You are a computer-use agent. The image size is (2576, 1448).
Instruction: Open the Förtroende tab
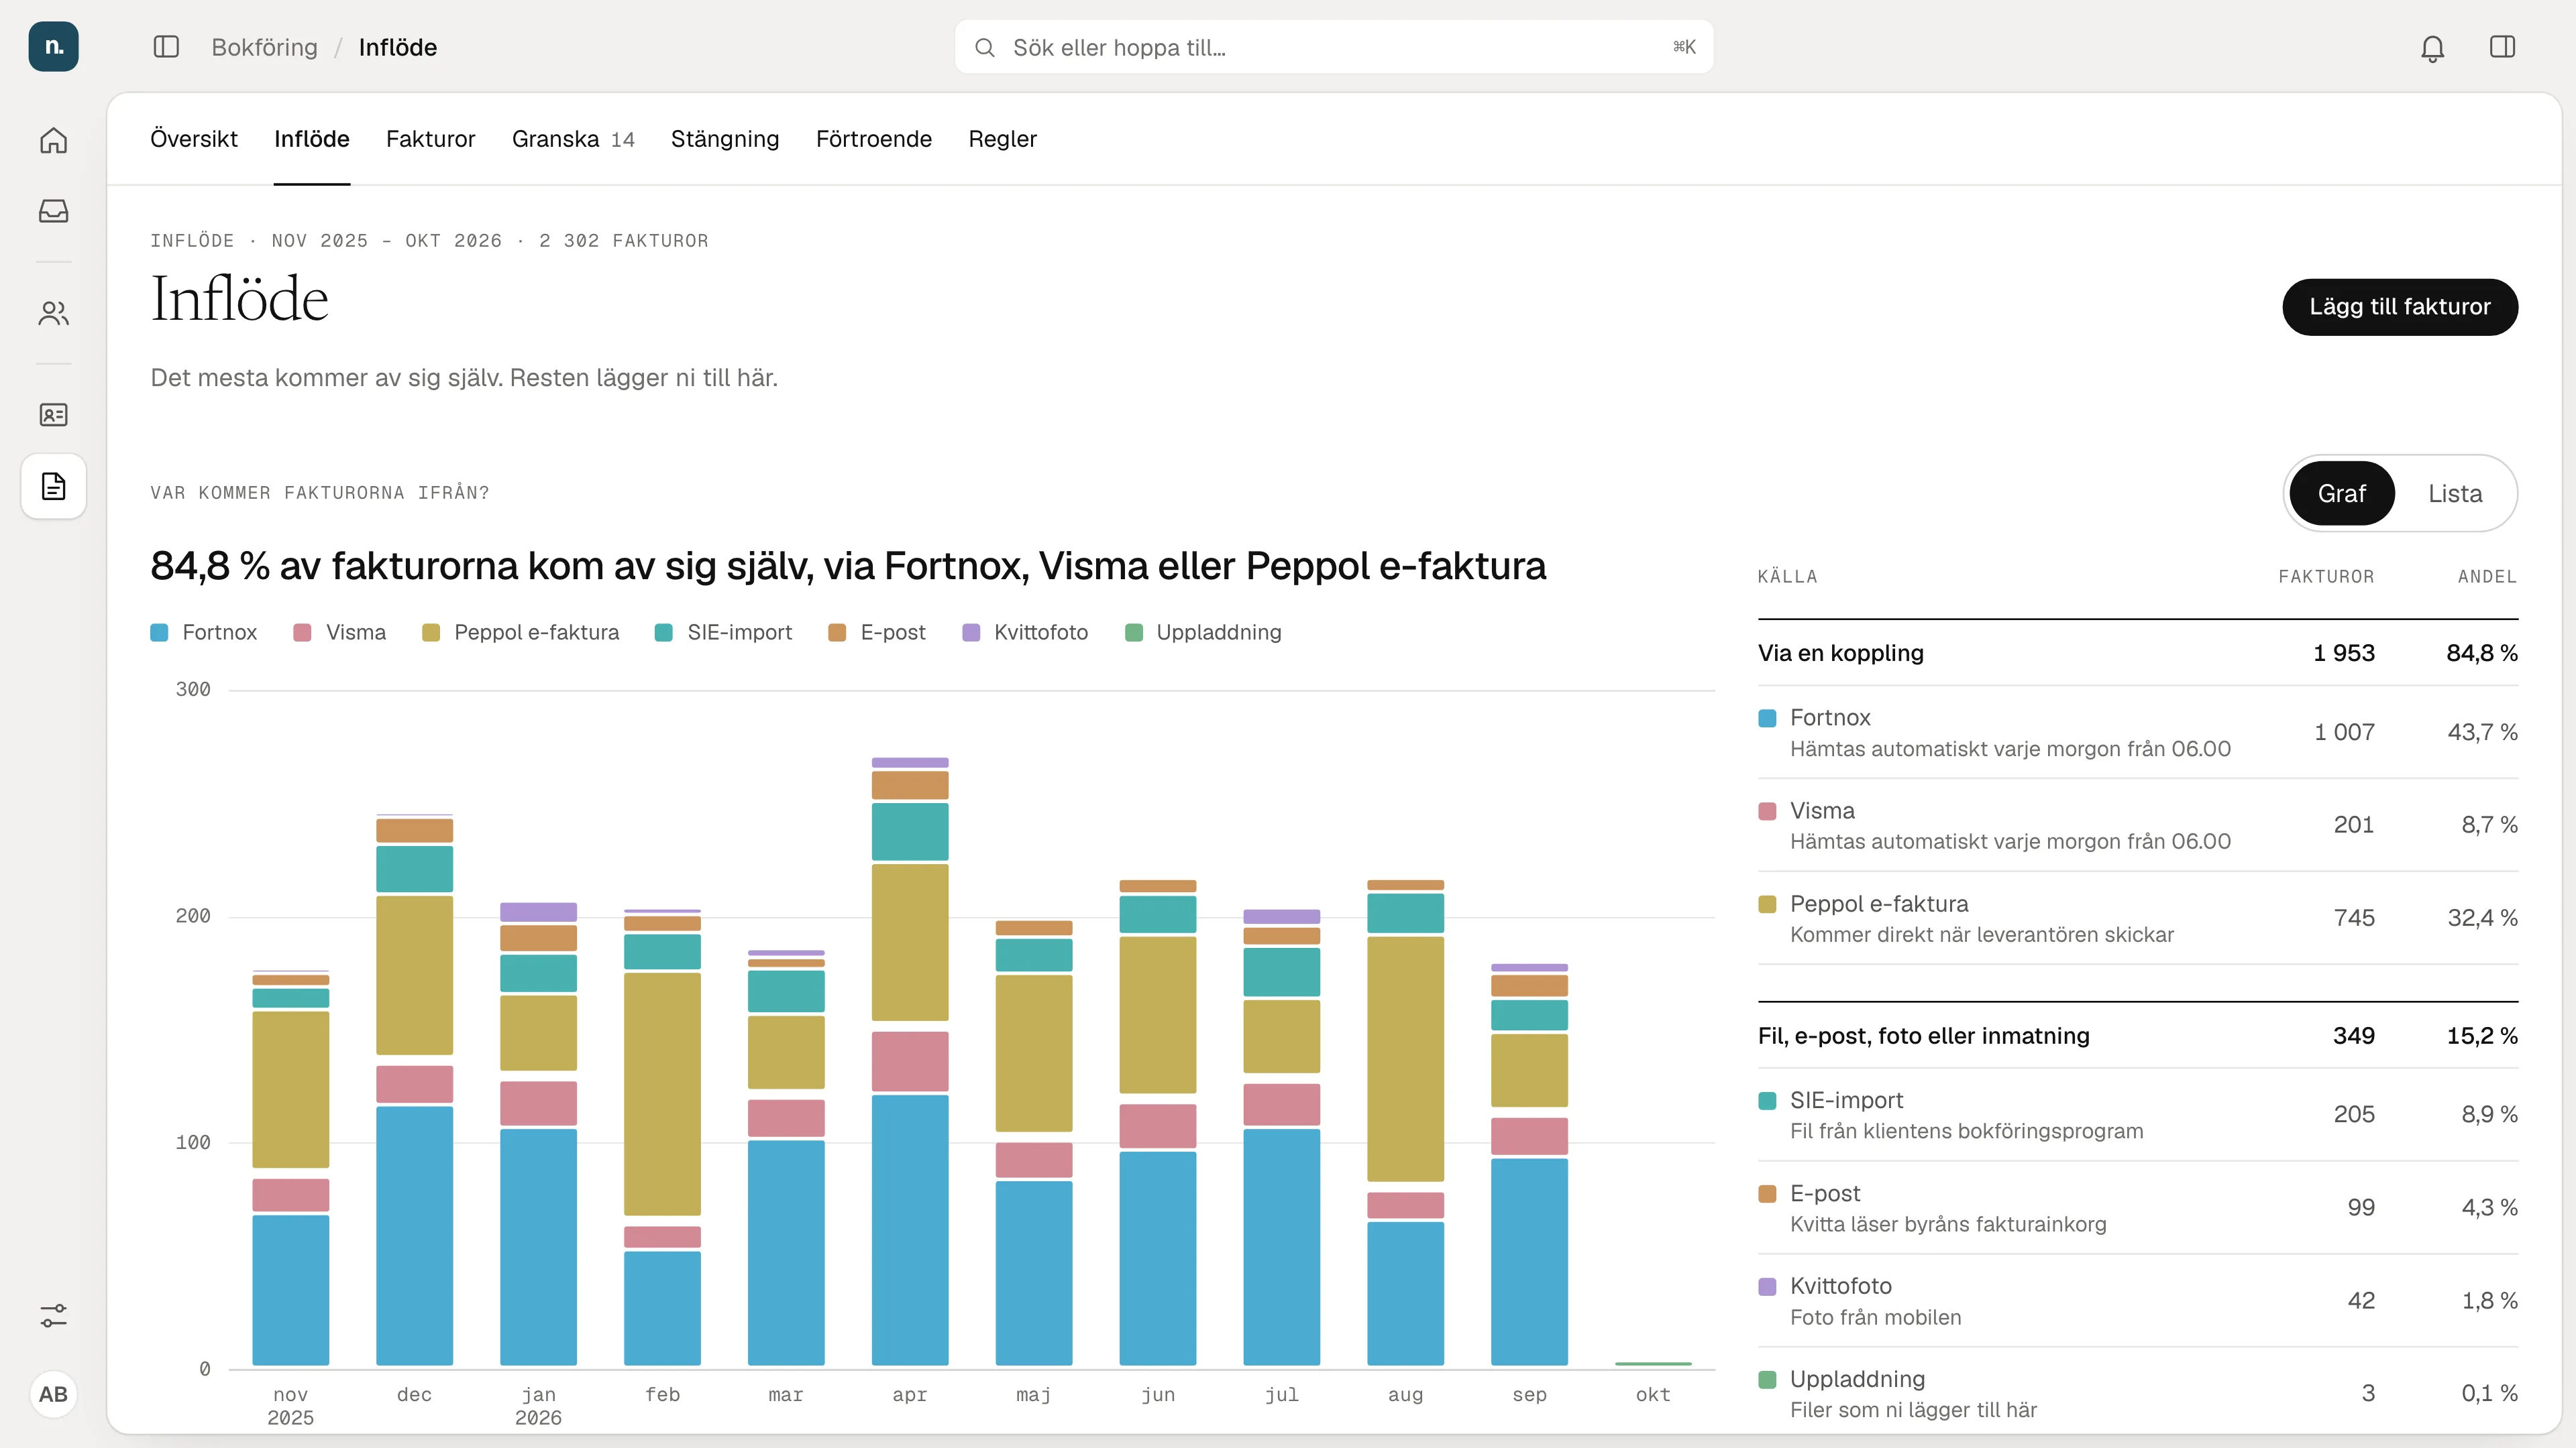874,139
